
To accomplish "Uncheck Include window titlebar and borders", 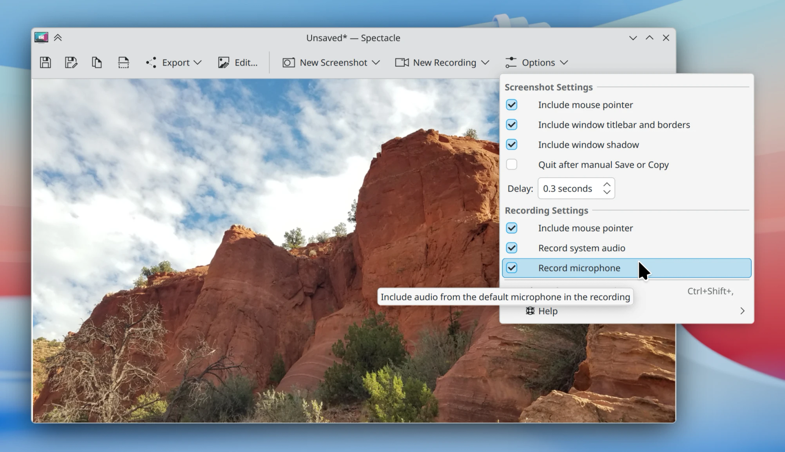I will [511, 125].
